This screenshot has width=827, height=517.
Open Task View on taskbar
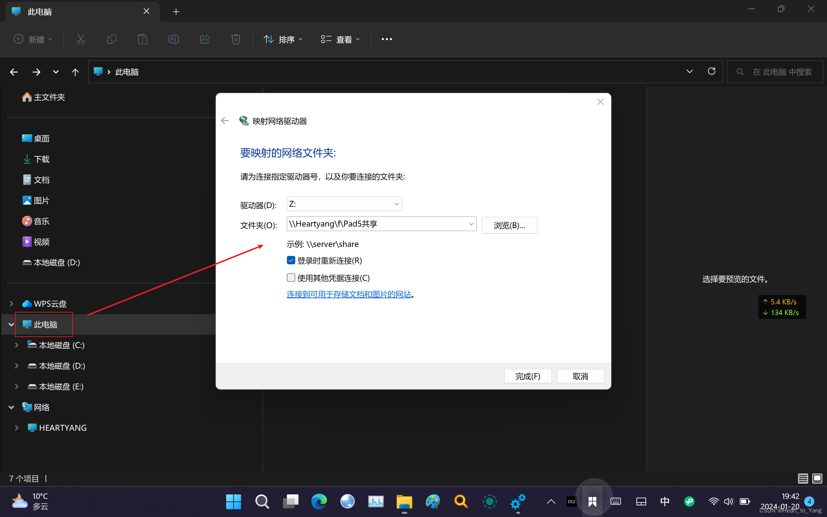point(290,501)
